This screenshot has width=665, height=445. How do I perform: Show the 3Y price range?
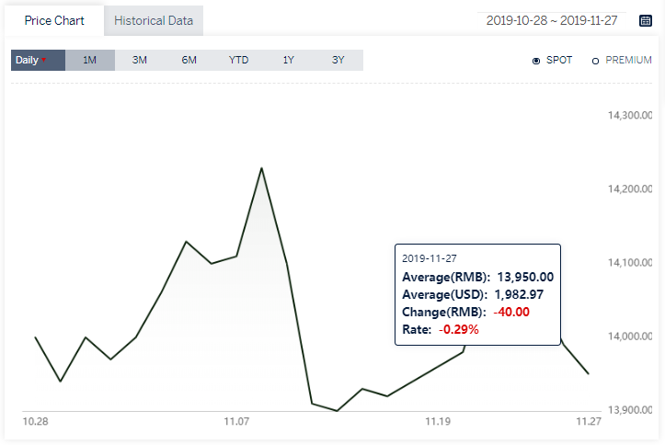click(338, 60)
